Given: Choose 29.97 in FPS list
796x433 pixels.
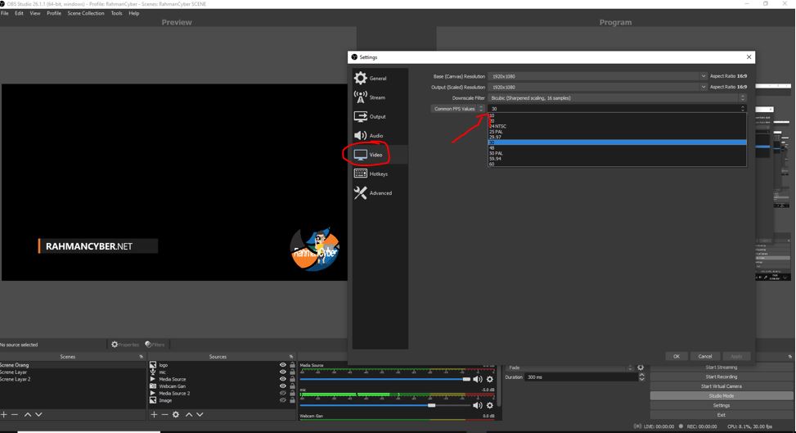Looking at the screenshot, I should (x=617, y=138).
